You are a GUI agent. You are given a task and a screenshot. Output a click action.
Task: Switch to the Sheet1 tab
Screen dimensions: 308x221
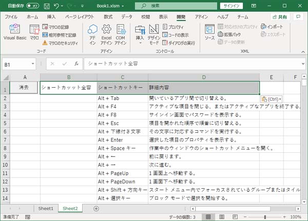click(x=46, y=209)
